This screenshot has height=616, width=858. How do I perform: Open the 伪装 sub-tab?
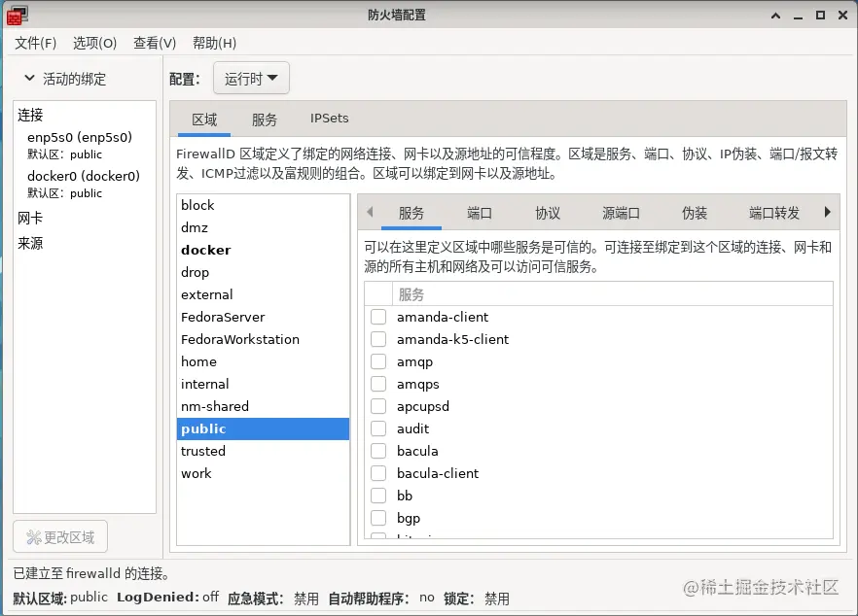pyautogui.click(x=695, y=213)
